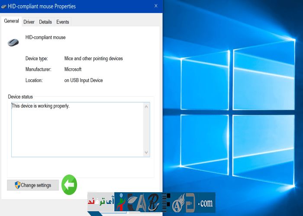
Task: Click the 'on USB Input Device' location value
Action: click(84, 80)
